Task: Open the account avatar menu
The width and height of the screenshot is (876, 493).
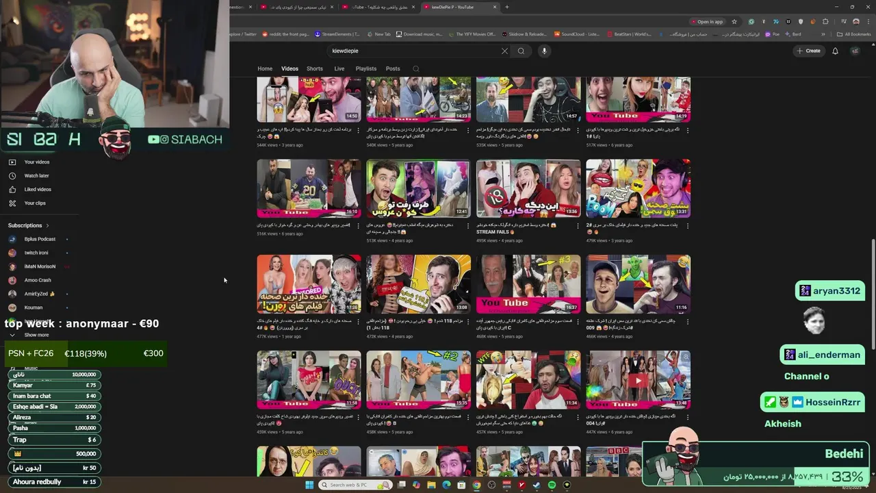Action: click(855, 51)
